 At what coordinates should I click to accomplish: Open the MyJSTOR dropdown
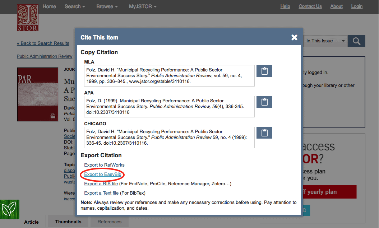(142, 6)
